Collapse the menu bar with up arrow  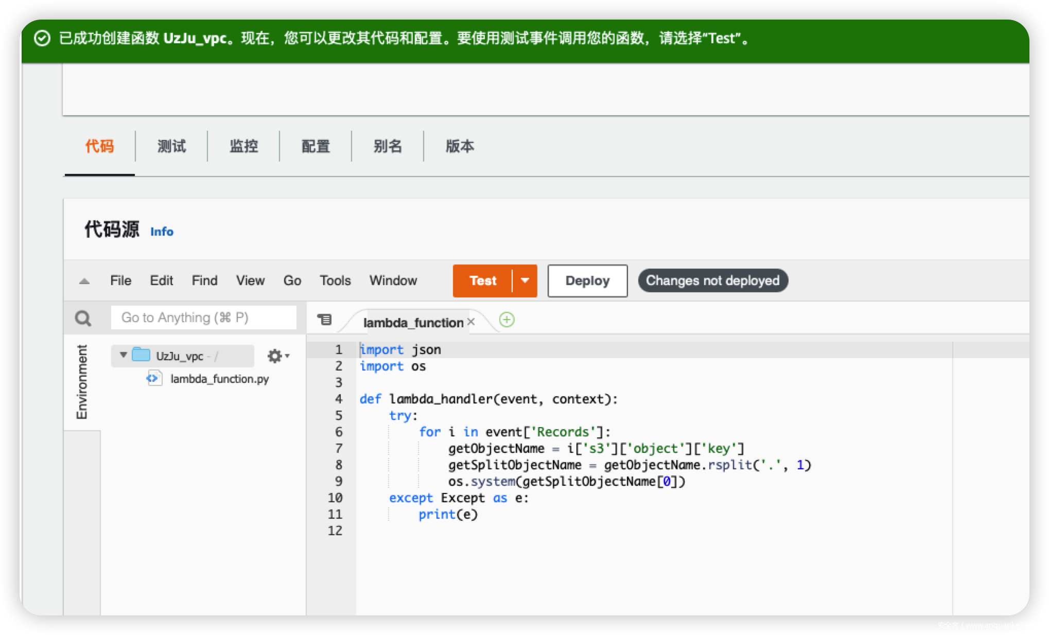84,281
